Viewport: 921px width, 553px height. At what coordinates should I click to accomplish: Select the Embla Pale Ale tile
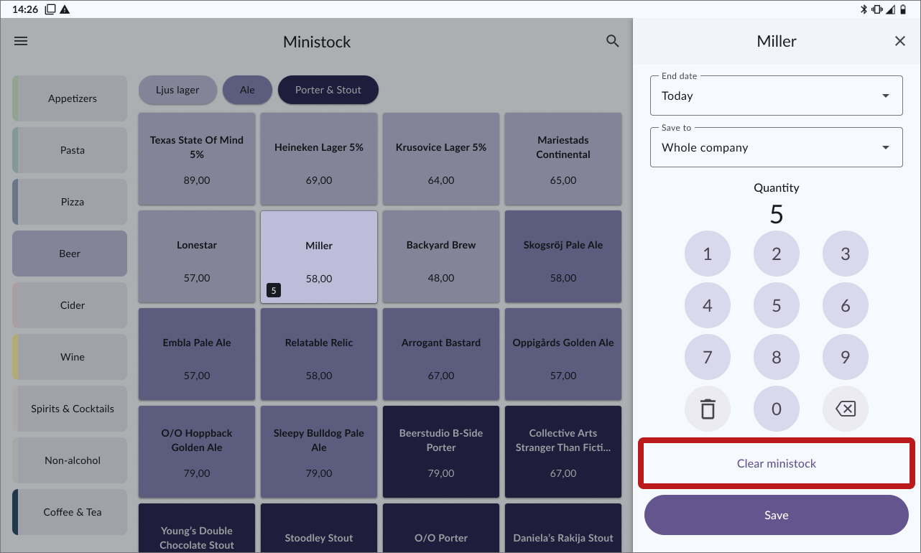click(197, 354)
